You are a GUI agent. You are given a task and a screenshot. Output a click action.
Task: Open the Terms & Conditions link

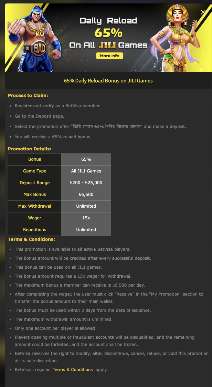73,369
